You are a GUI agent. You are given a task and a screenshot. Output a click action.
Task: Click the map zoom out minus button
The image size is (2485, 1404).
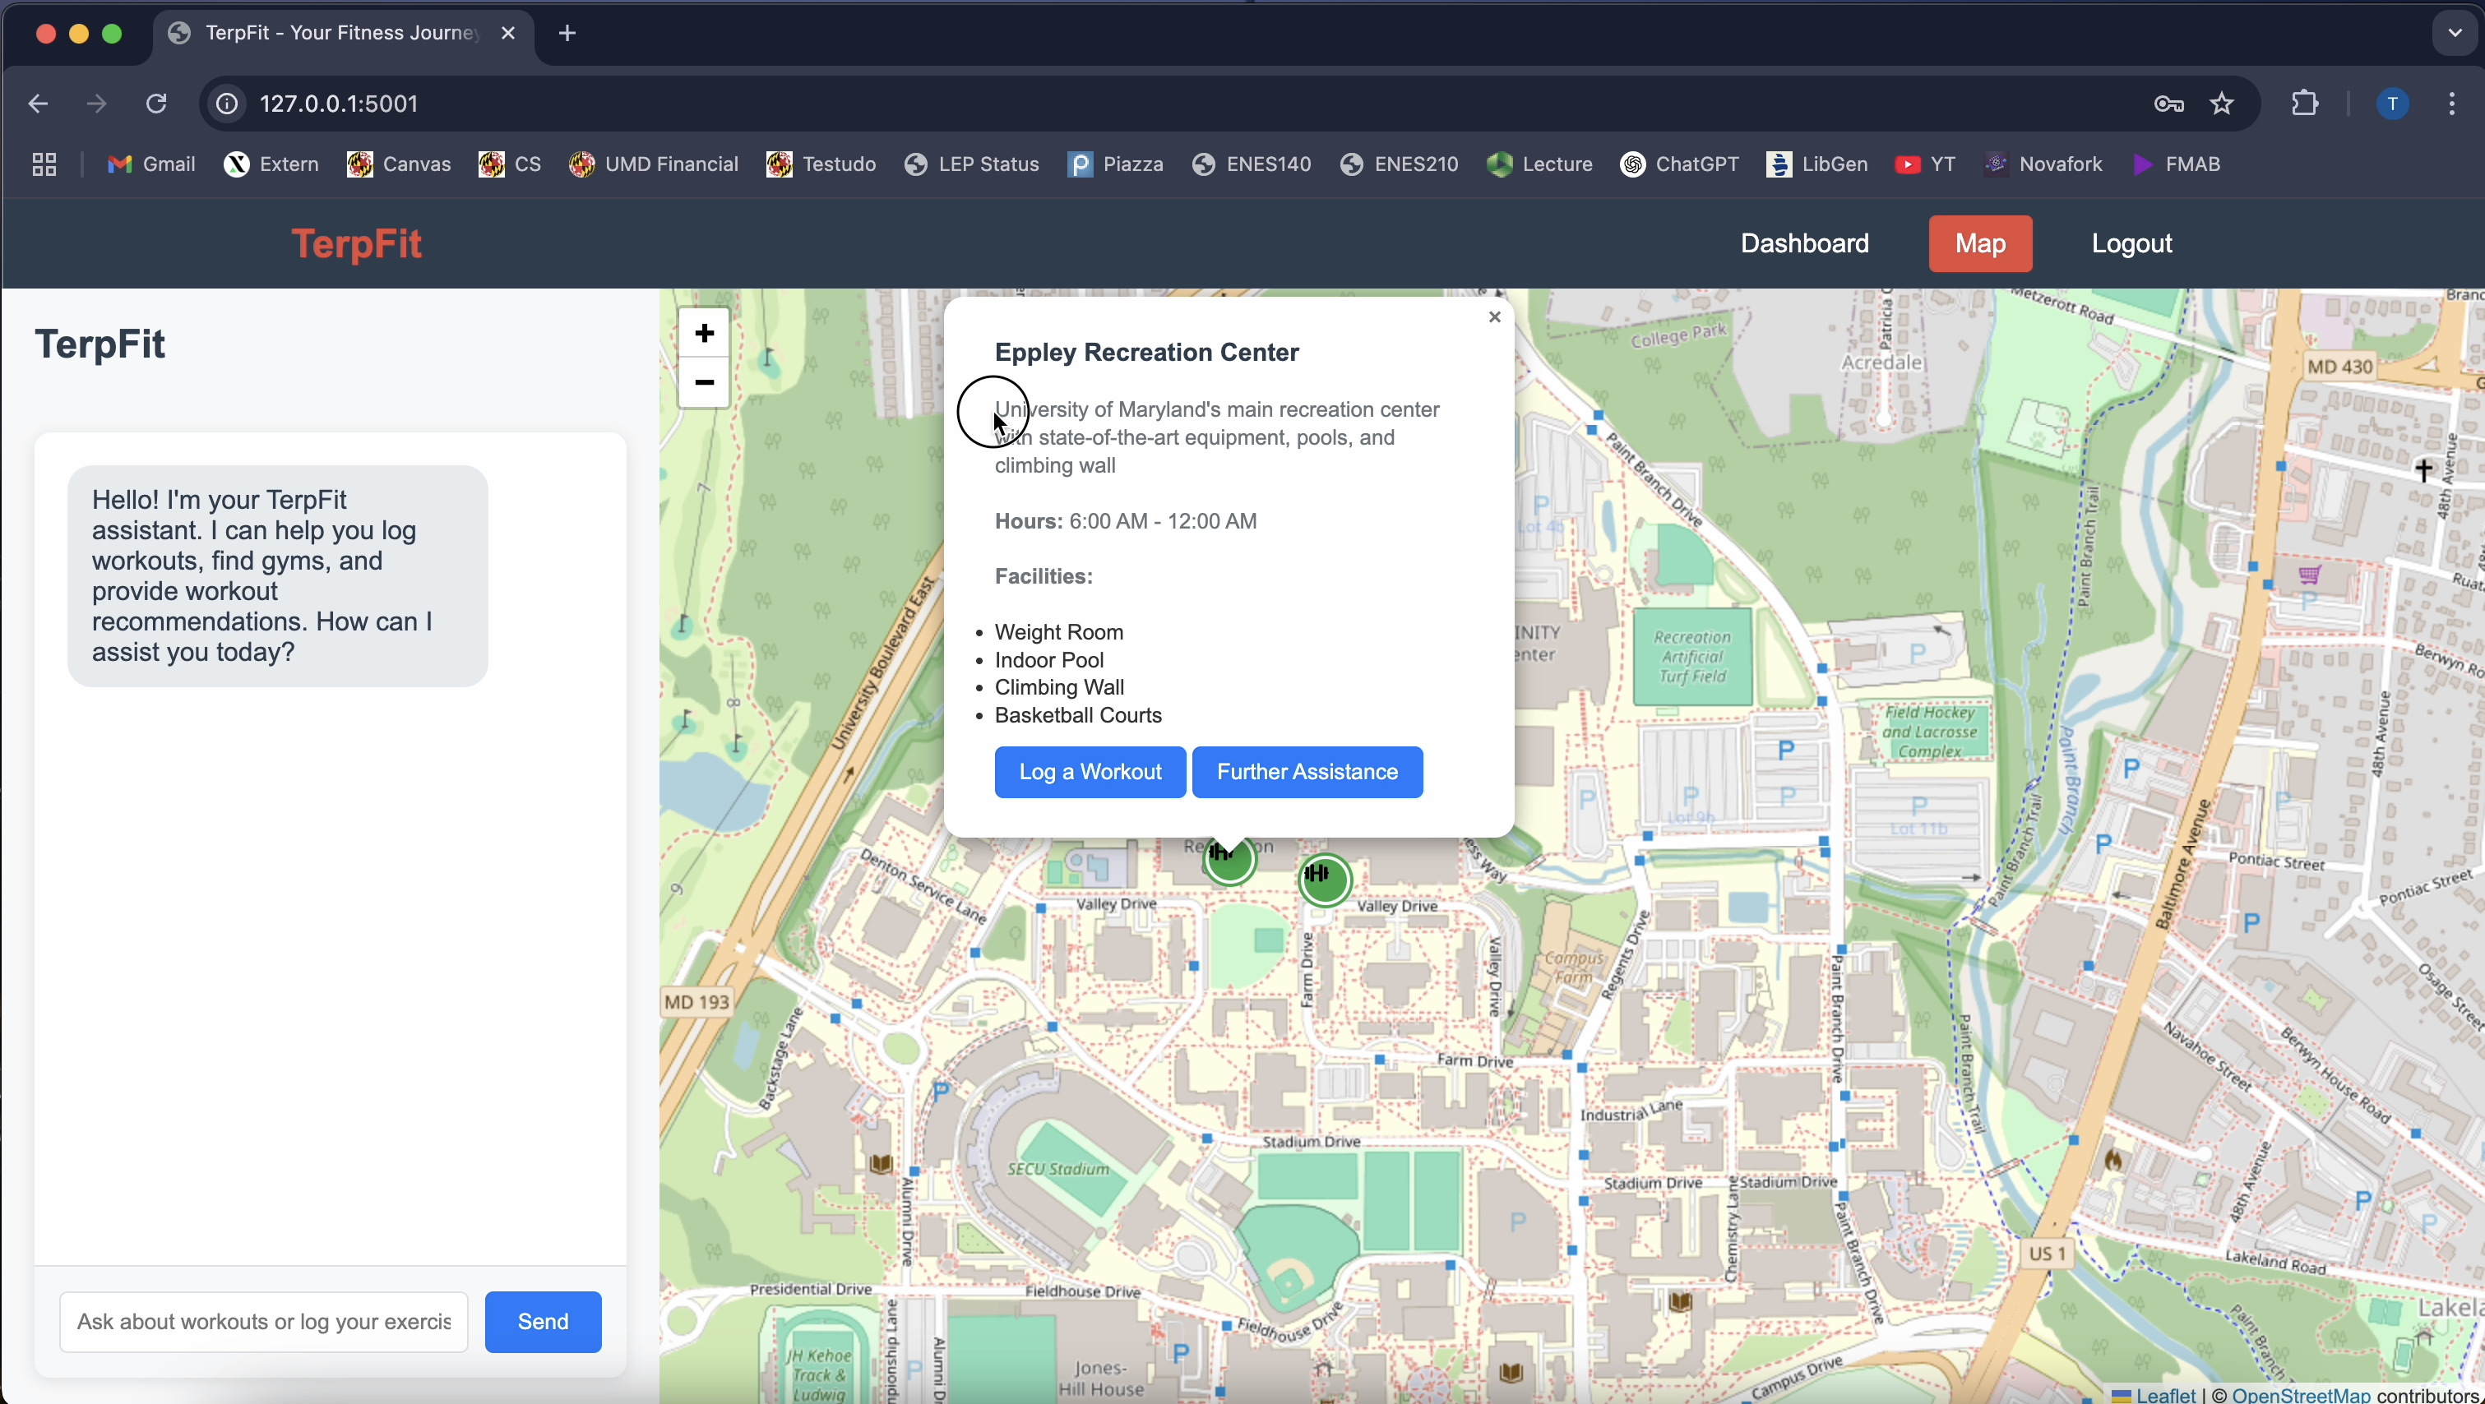click(x=704, y=383)
